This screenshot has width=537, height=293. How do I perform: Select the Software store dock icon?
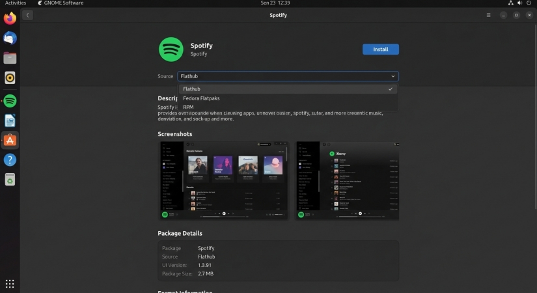point(10,140)
